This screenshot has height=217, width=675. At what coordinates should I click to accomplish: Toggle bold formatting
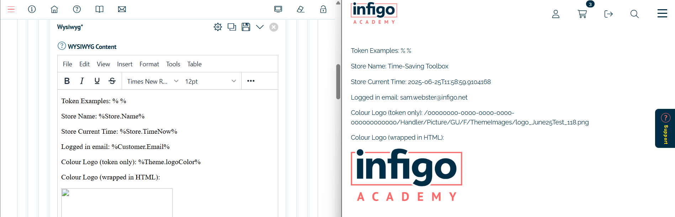[x=67, y=81]
